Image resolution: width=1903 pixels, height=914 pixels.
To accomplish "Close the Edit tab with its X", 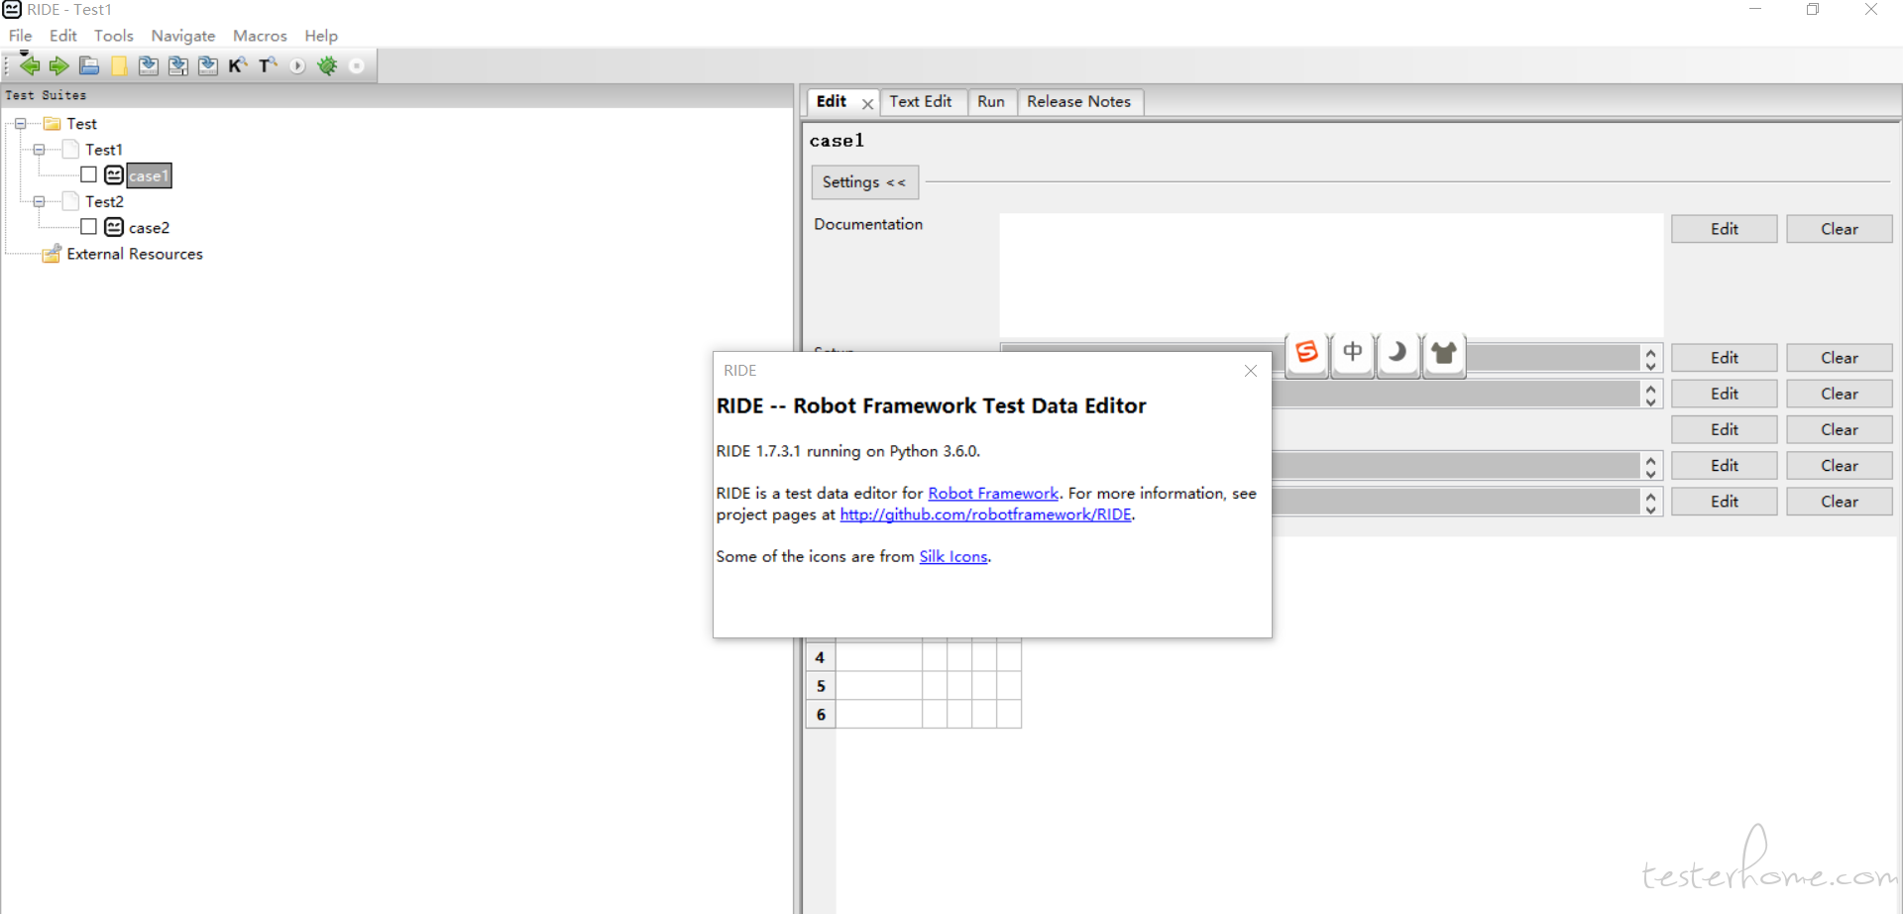I will [868, 104].
